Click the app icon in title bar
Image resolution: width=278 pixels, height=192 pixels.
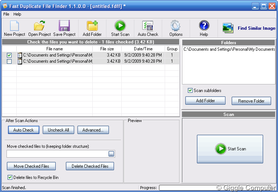pos(5,6)
